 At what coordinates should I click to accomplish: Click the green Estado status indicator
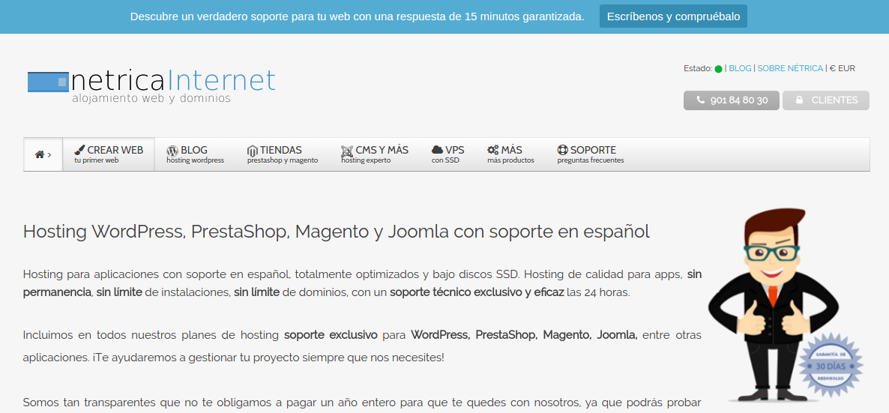[x=718, y=69]
